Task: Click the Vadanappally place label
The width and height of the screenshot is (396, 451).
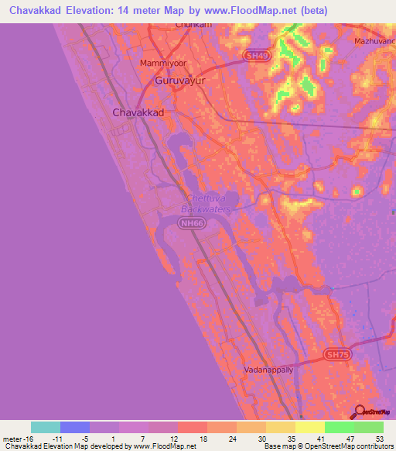Action: pyautogui.click(x=268, y=370)
